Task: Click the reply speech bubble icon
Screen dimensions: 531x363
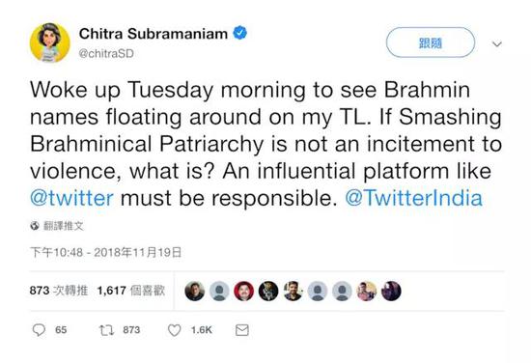Action: point(39,330)
